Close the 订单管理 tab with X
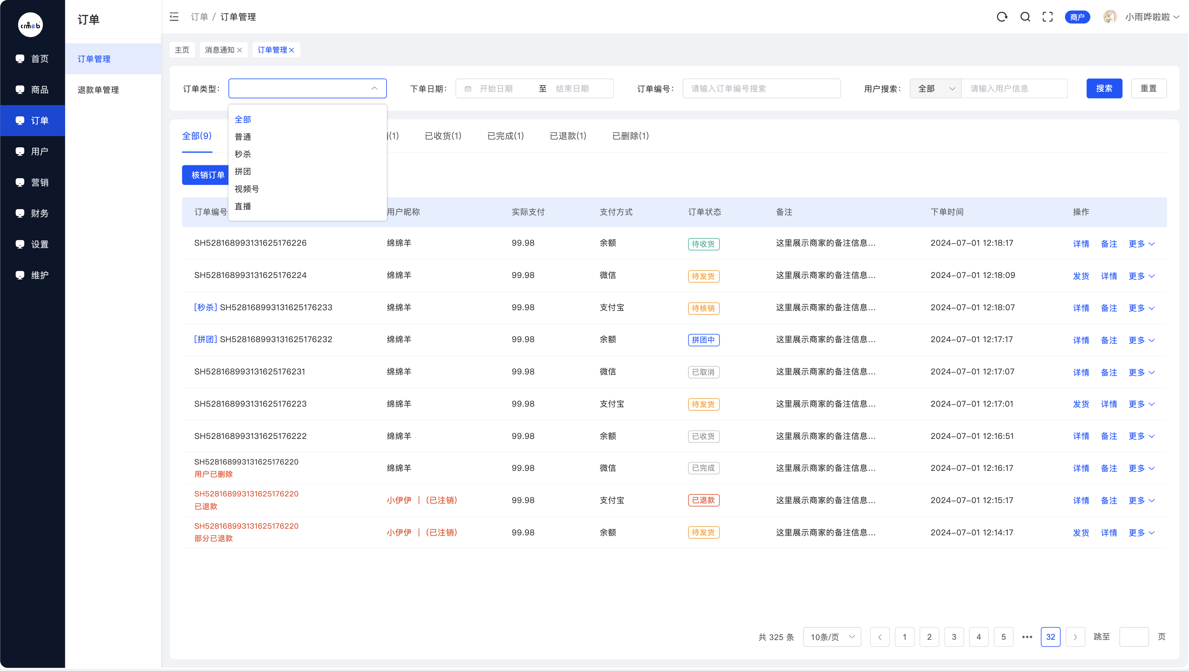 coord(292,50)
